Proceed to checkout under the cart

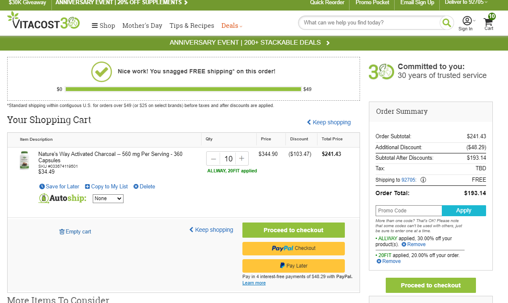(293, 230)
